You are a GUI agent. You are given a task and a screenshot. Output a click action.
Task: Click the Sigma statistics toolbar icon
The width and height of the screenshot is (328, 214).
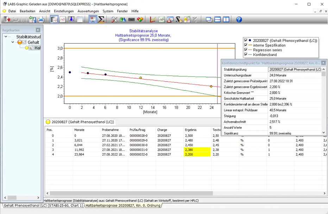101,19
